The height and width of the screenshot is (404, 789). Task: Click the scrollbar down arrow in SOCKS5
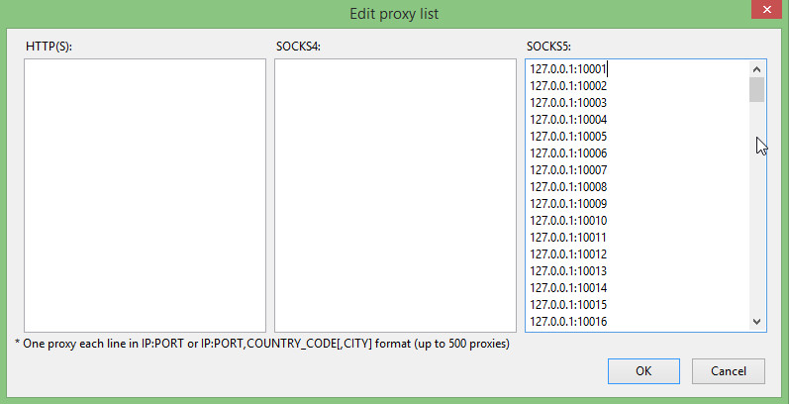(756, 322)
